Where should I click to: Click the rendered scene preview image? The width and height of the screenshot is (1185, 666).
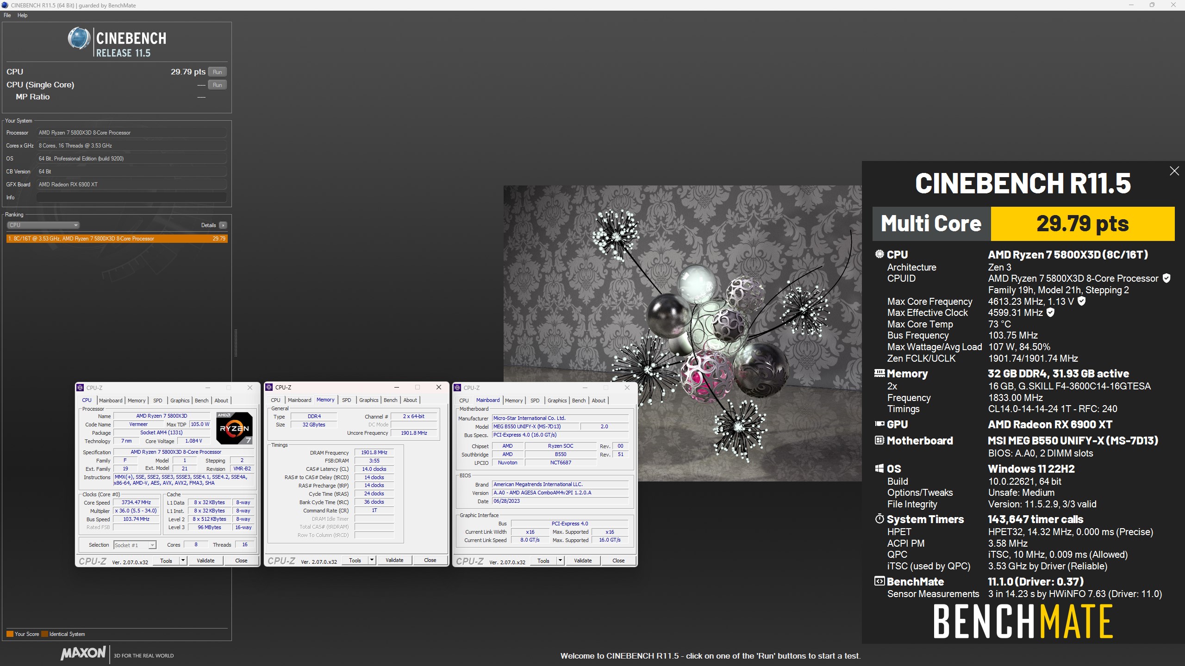point(682,333)
